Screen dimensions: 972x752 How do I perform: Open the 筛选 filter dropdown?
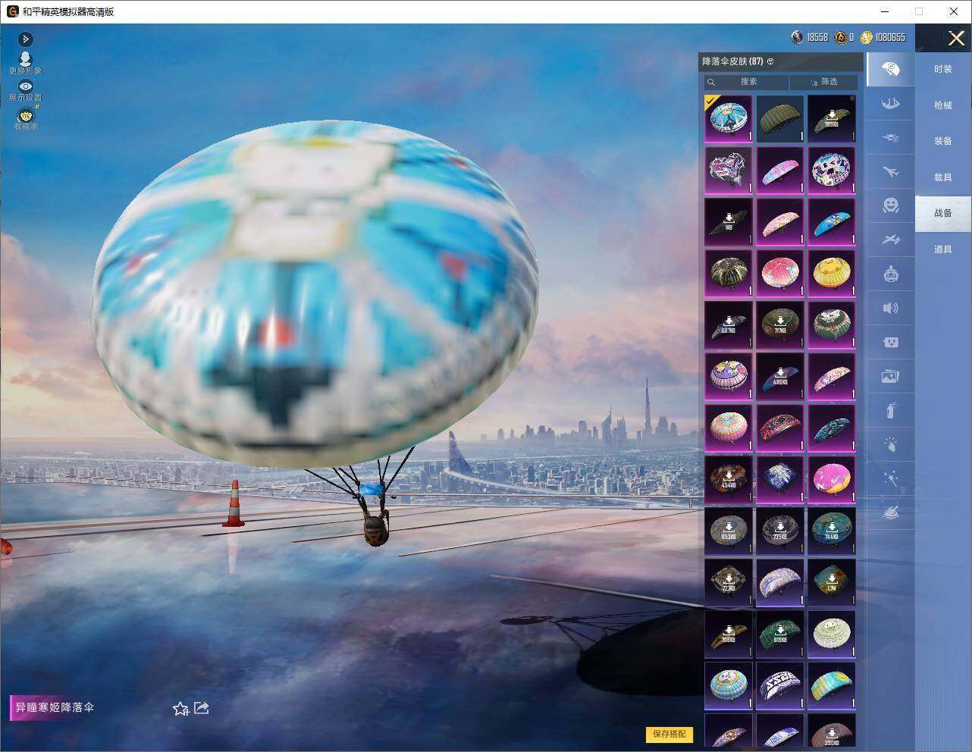pyautogui.click(x=823, y=82)
